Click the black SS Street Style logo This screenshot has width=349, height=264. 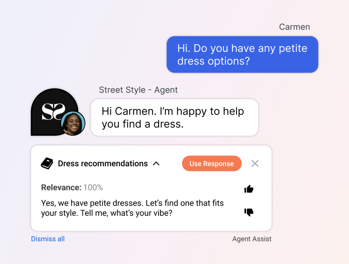pyautogui.click(x=51, y=112)
